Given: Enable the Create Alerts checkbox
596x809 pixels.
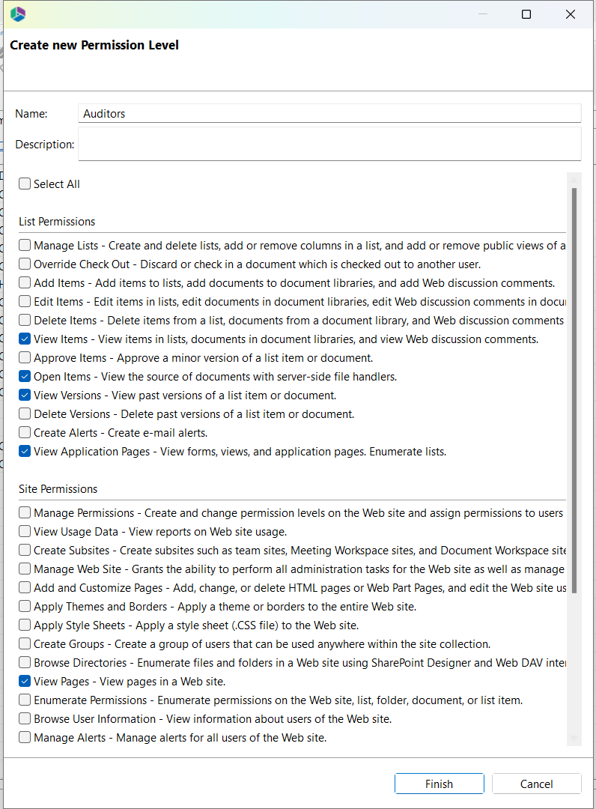Looking at the screenshot, I should click(x=25, y=433).
